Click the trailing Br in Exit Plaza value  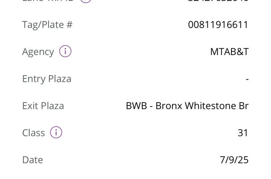[x=243, y=106]
